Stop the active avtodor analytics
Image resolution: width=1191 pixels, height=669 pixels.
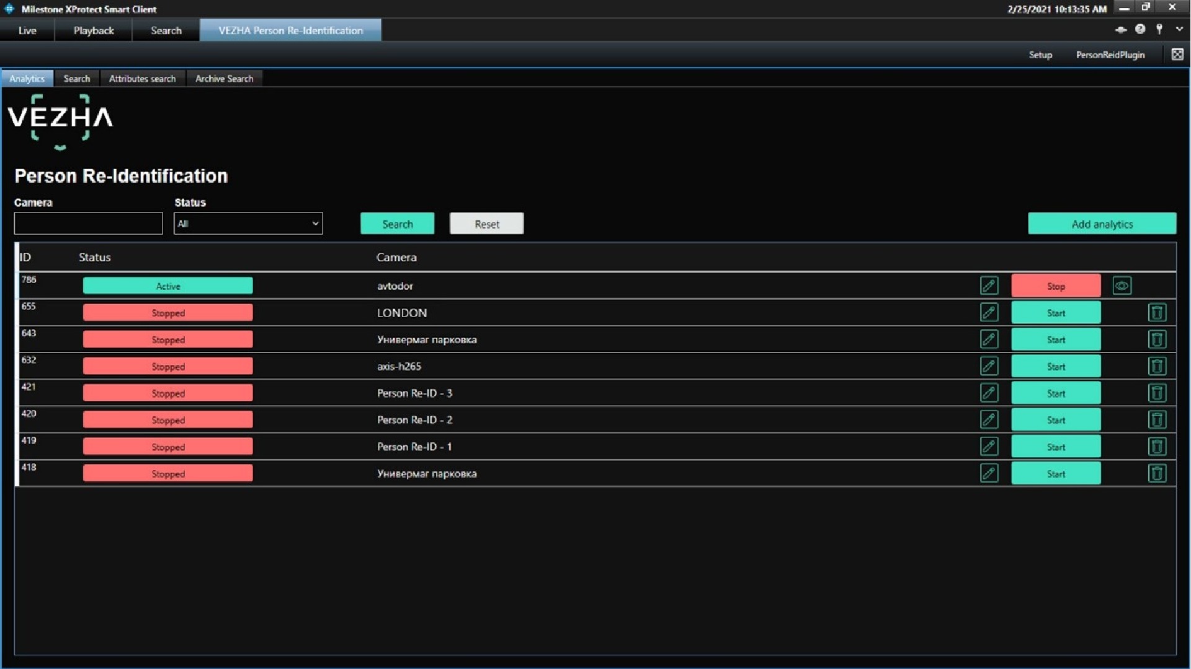click(1056, 286)
